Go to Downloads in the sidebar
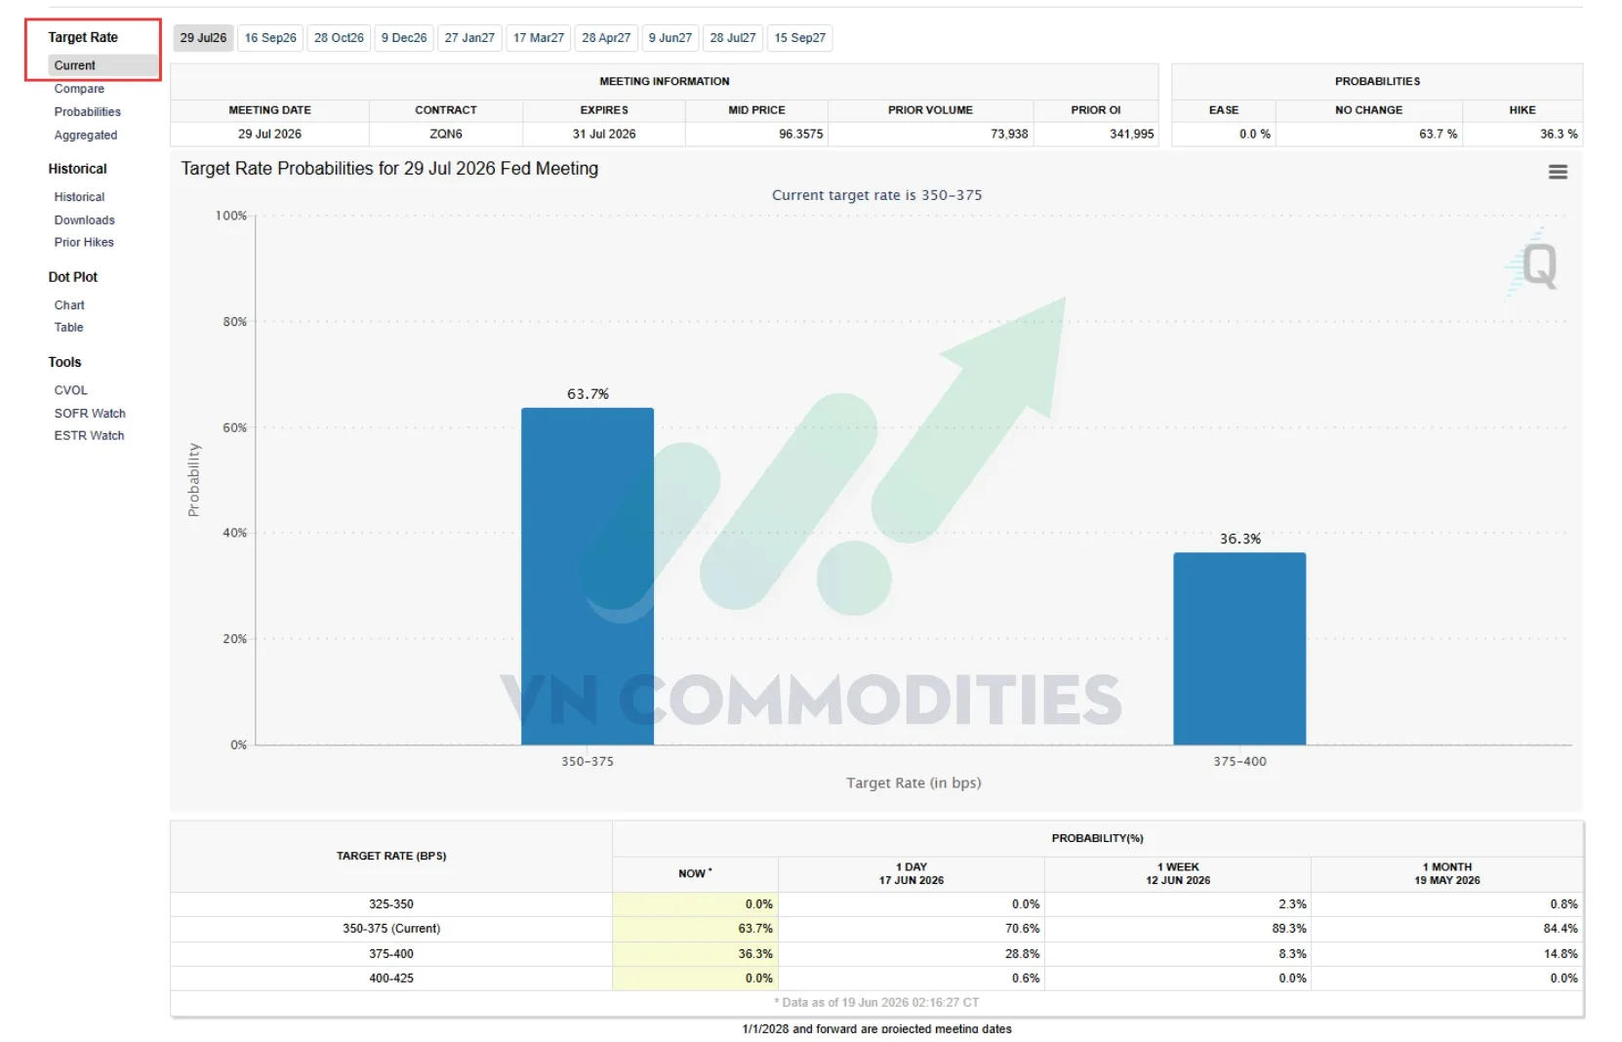Viewport: 1622px width, 1042px height. click(85, 220)
